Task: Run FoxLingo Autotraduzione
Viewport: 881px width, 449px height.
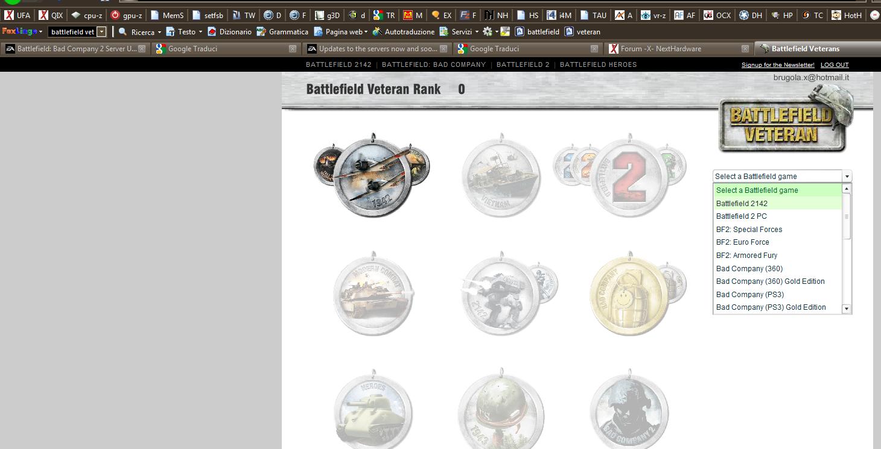Action: coord(403,31)
